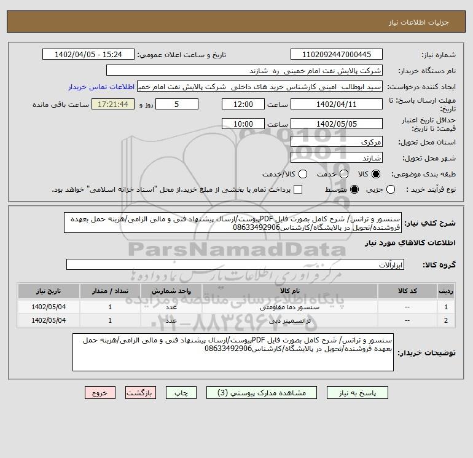Viewport: 473px width, 458px height.
Task: Click the ردیف column header
Action: (446, 291)
